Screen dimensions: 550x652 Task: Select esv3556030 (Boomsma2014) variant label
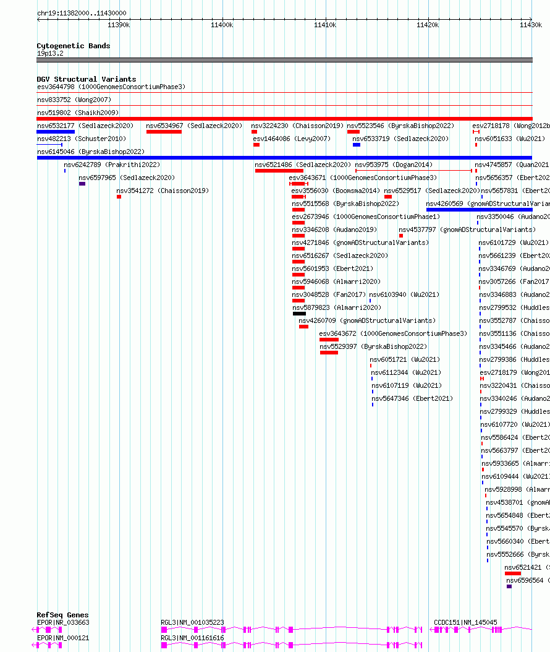336,191
